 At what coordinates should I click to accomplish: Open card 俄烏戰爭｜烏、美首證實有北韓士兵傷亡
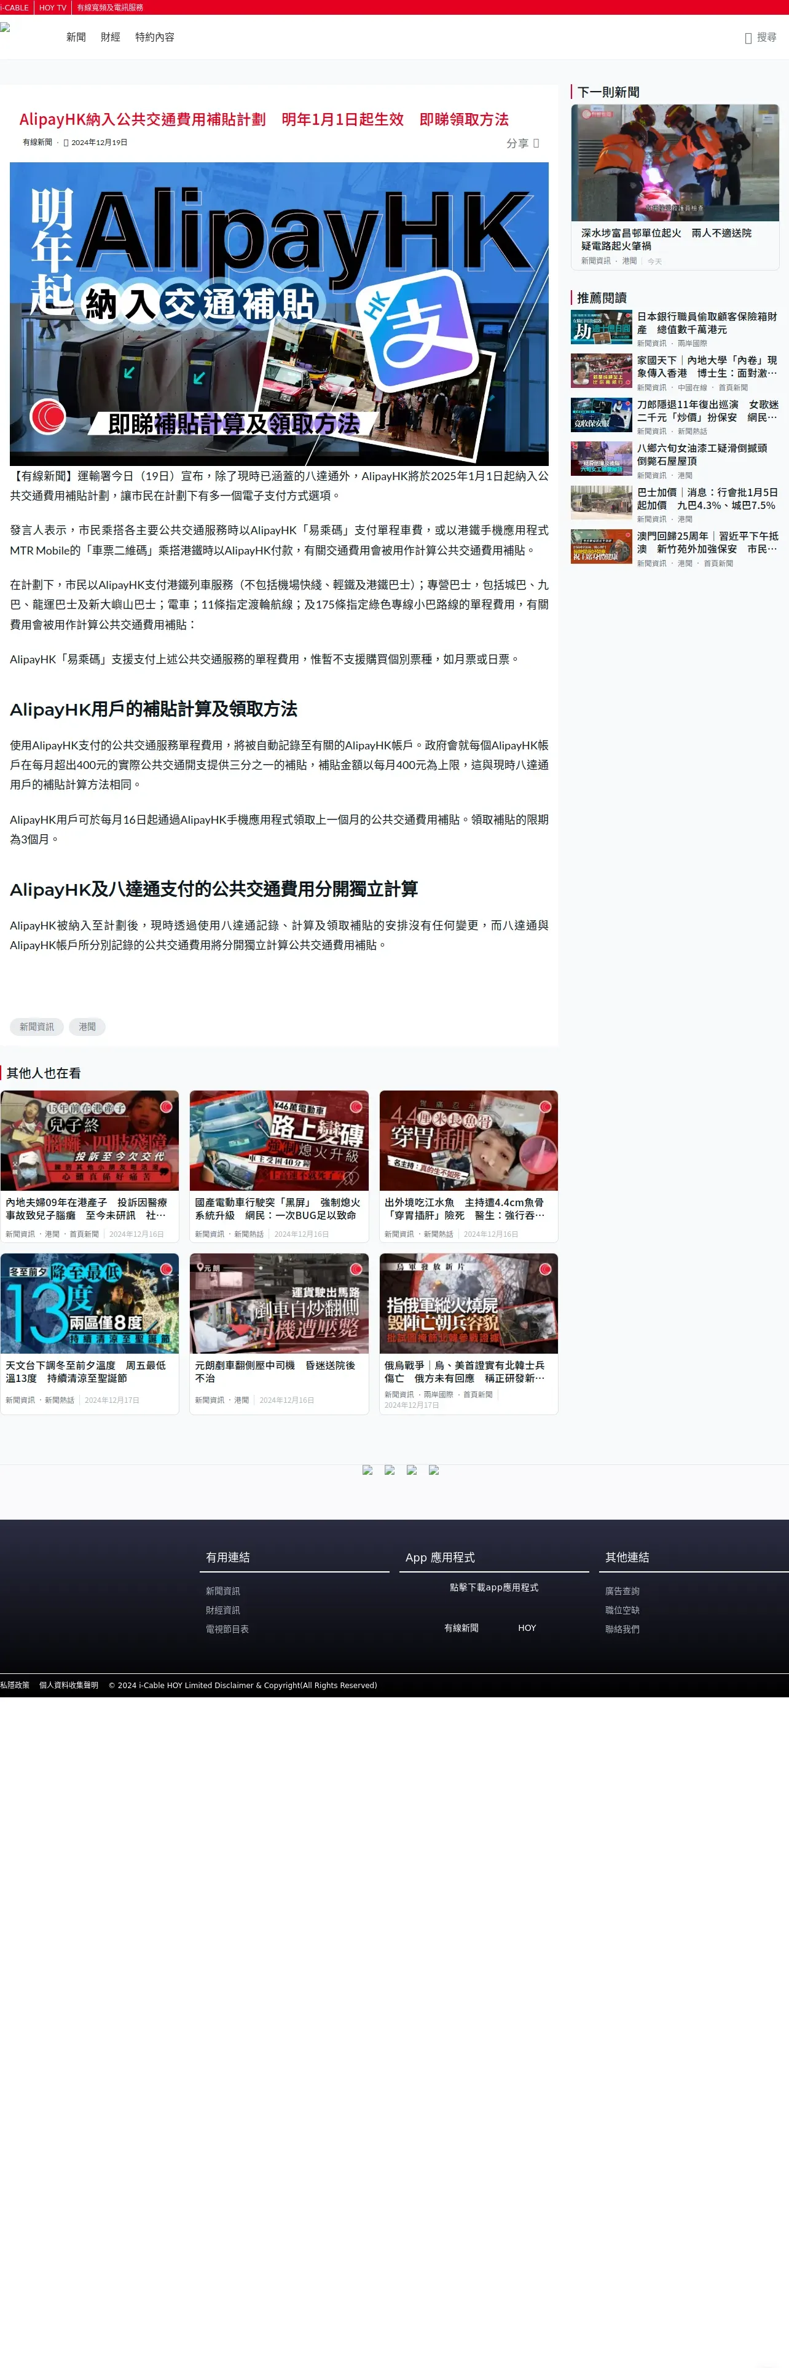468,1334
